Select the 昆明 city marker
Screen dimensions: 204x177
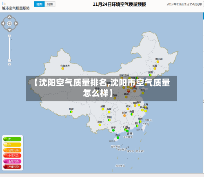pyautogui.click(x=100, y=125)
